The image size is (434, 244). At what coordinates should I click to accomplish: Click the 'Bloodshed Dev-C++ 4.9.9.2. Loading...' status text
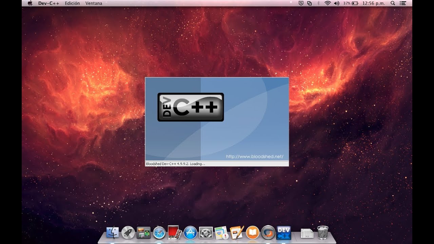(x=175, y=164)
